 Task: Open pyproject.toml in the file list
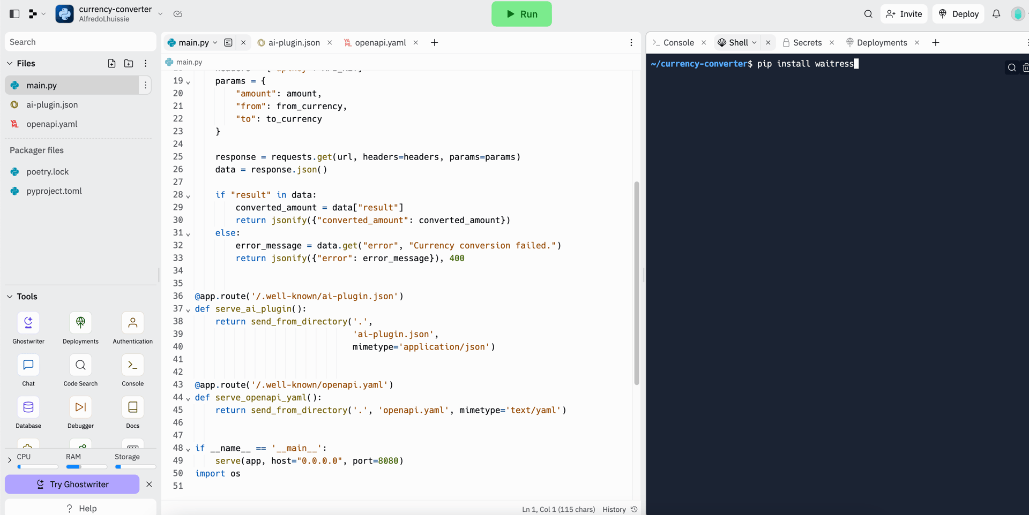pos(54,191)
